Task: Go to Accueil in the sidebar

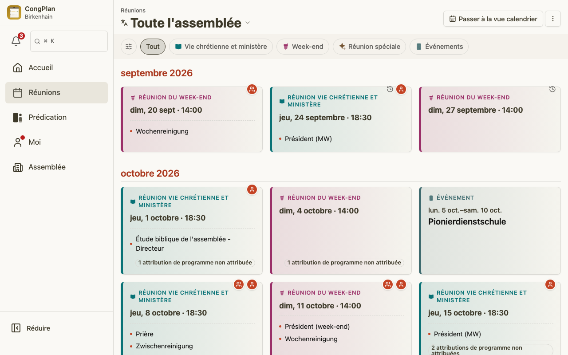Action: tap(56, 68)
